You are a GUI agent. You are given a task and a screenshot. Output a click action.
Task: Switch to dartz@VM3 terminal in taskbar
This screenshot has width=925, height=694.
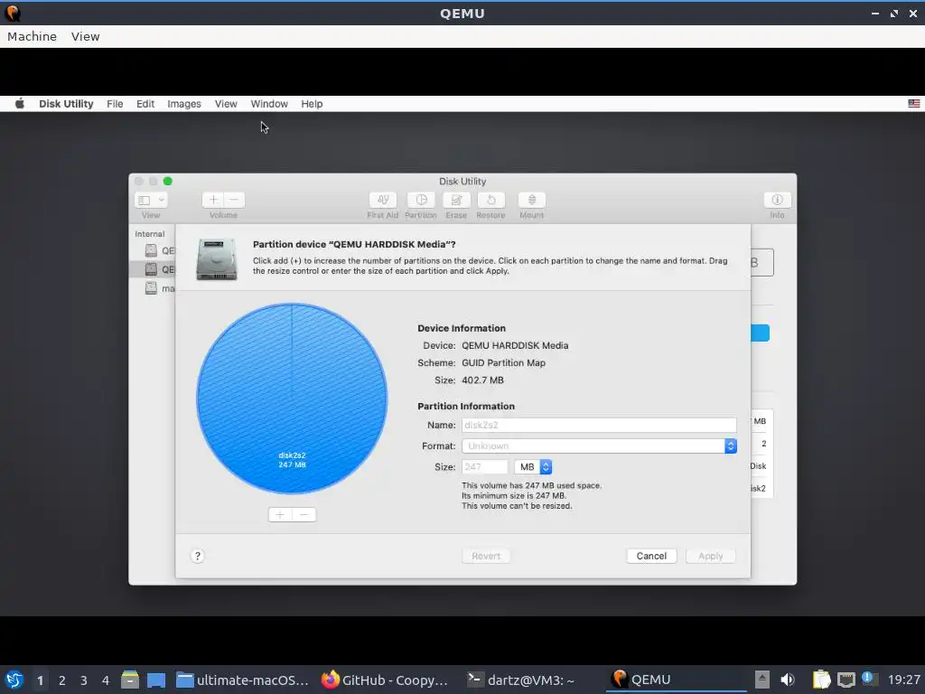tap(521, 680)
